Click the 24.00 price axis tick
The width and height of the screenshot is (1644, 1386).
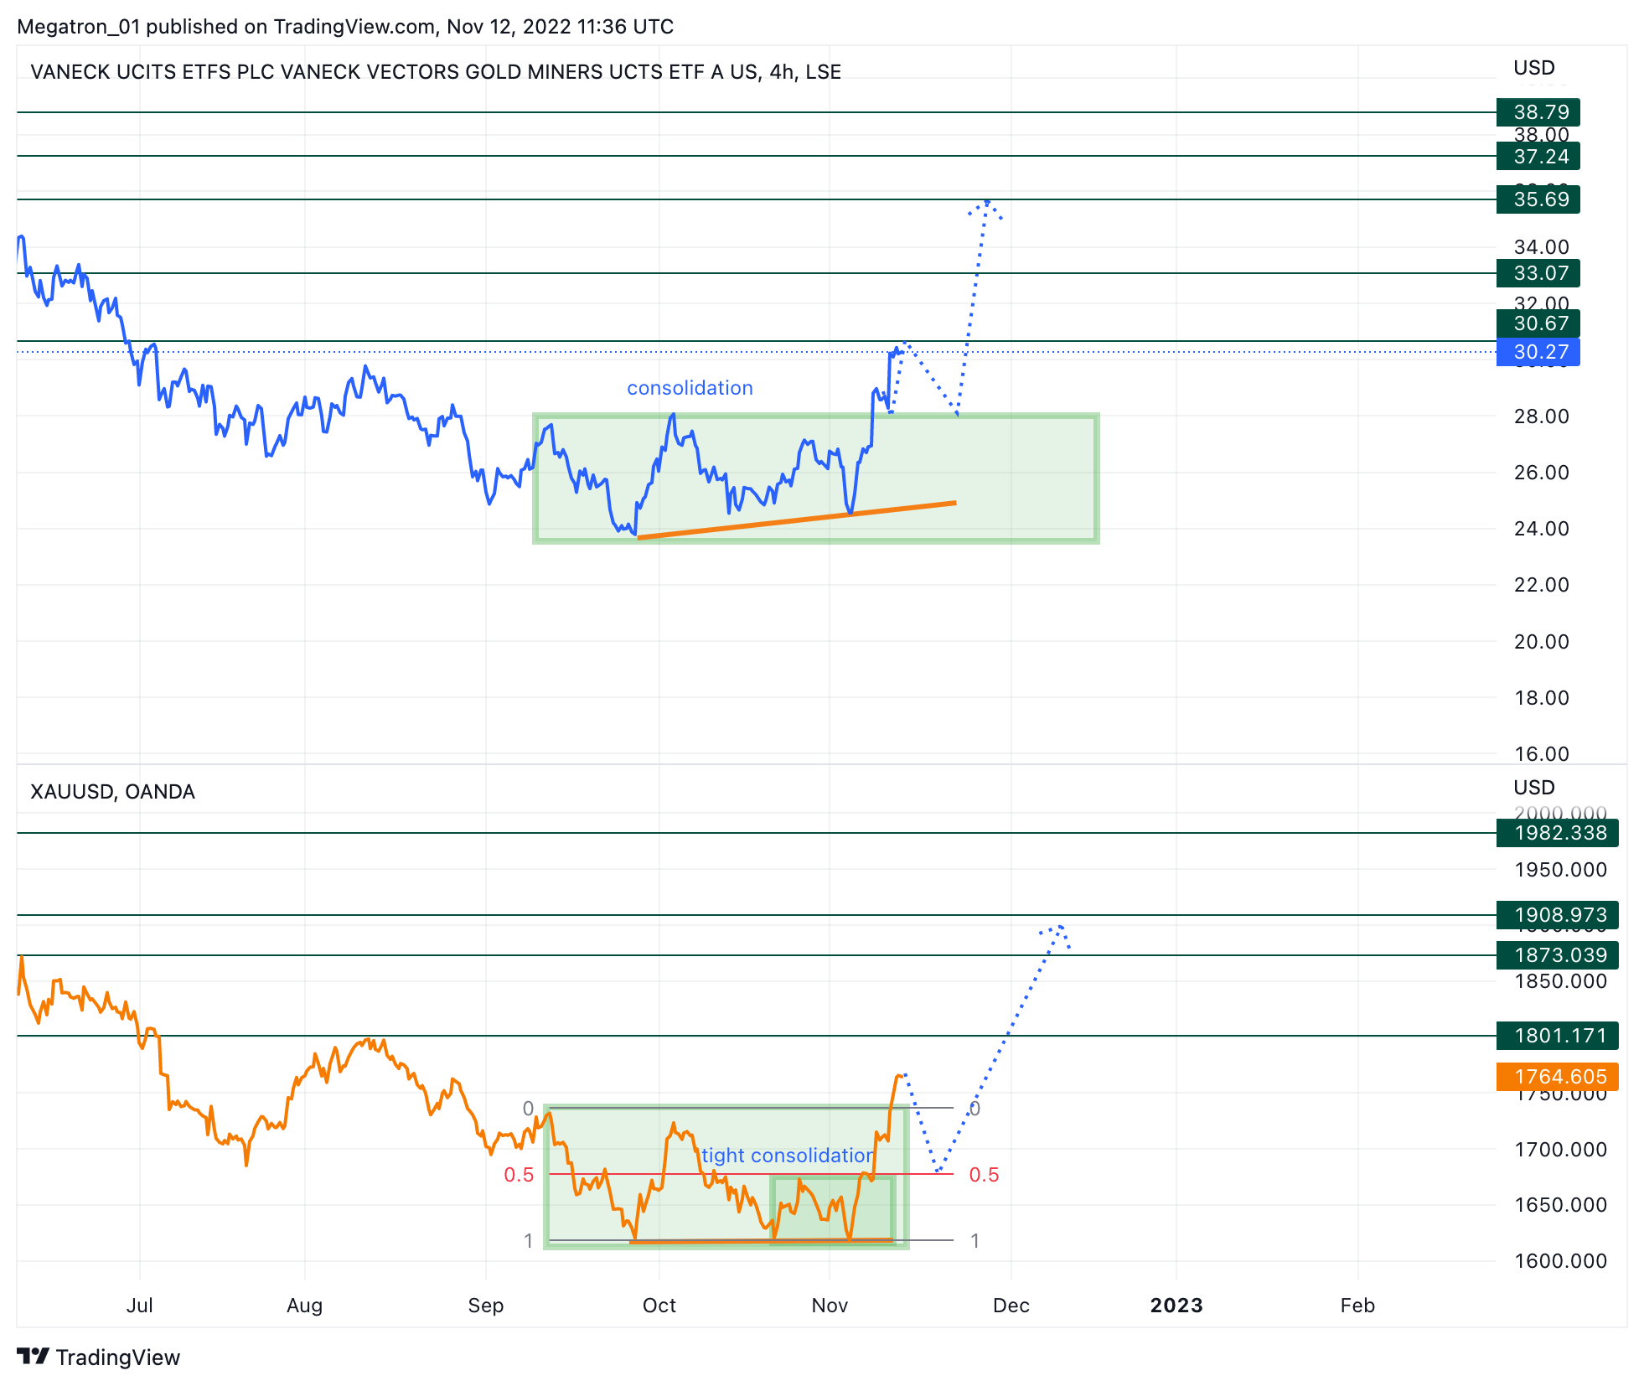pyautogui.click(x=1542, y=529)
